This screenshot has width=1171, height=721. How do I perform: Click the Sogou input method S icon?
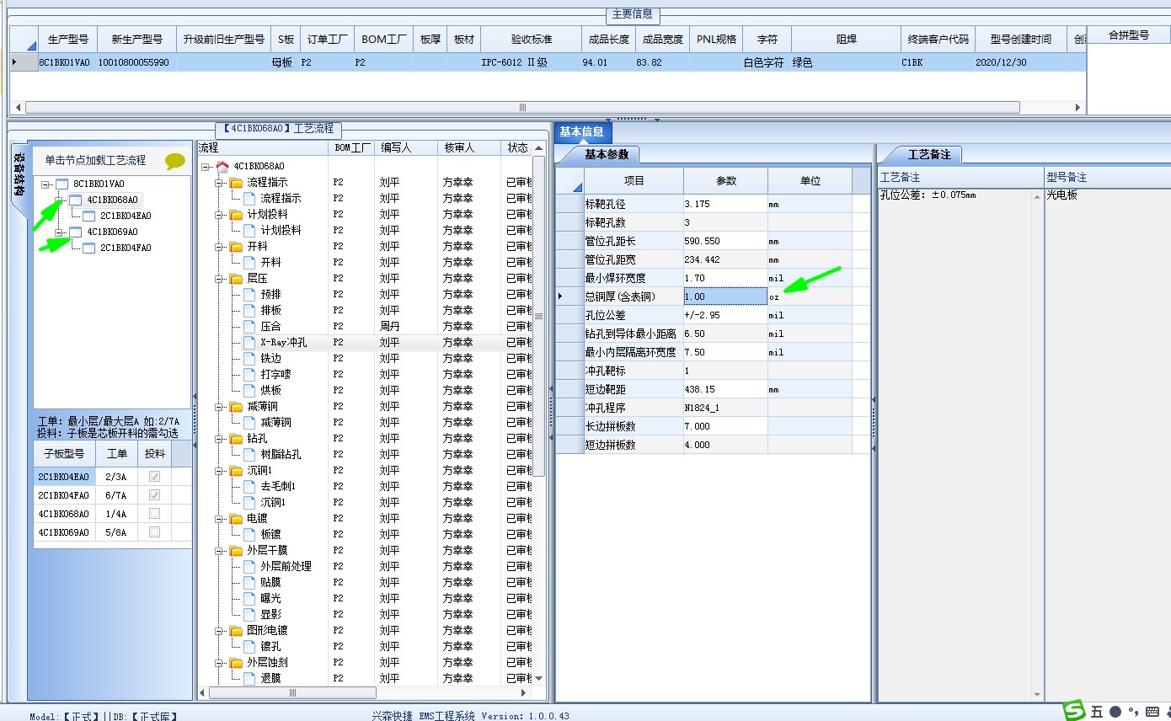(1073, 711)
